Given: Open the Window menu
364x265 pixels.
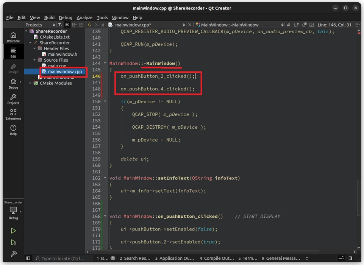Looking at the screenshot, I should 120,17.
